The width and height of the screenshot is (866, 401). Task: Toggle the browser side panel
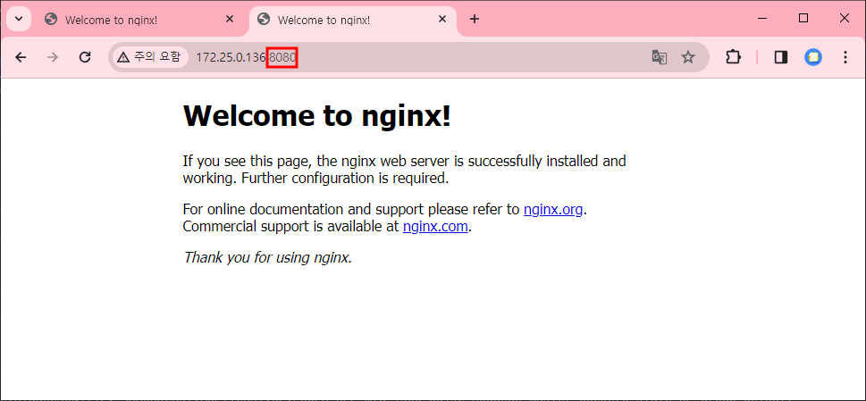click(781, 57)
